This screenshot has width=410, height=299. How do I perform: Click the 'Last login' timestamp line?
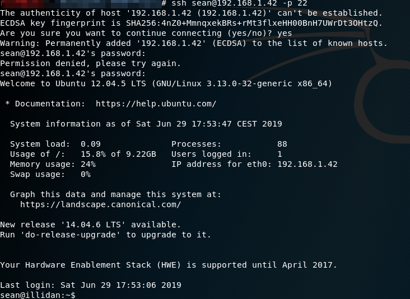[91, 285]
